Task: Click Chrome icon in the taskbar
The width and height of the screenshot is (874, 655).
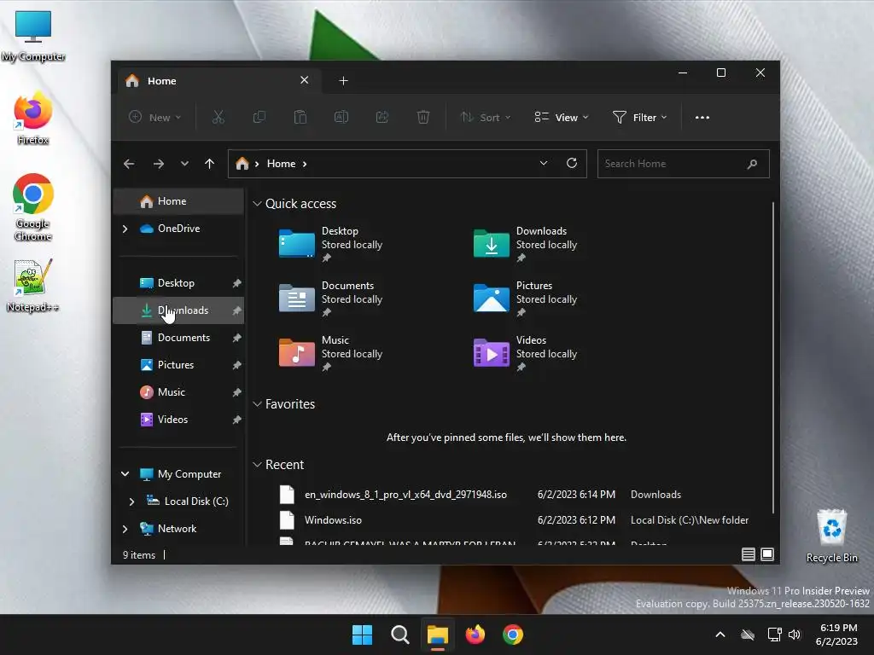Action: pyautogui.click(x=513, y=635)
